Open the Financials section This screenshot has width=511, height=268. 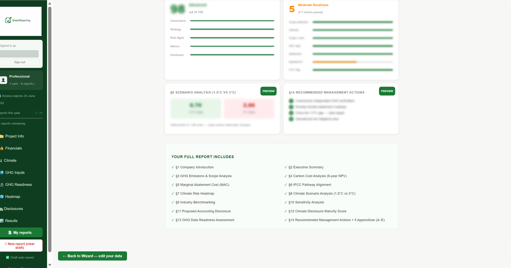tap(14, 148)
